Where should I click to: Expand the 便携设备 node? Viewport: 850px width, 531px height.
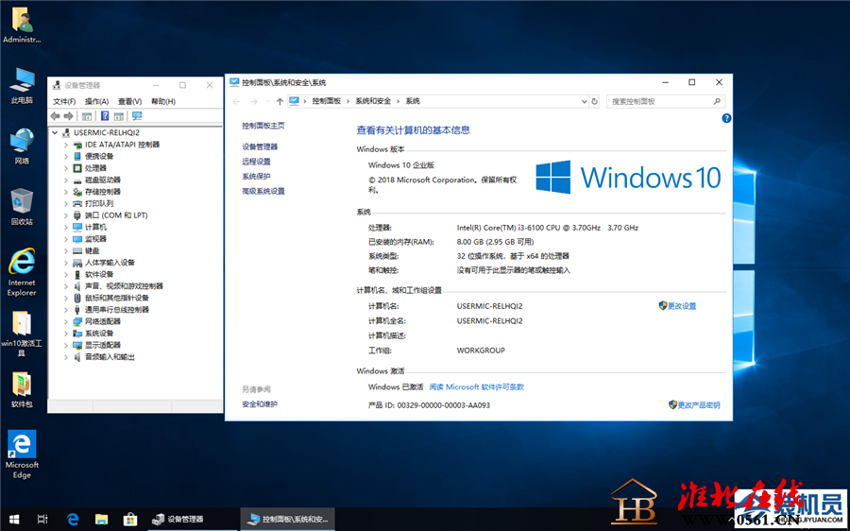point(66,156)
